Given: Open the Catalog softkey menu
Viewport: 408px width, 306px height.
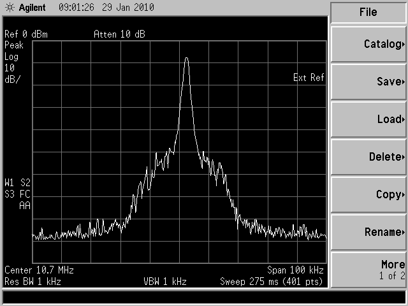Looking at the screenshot, I should coord(368,44).
